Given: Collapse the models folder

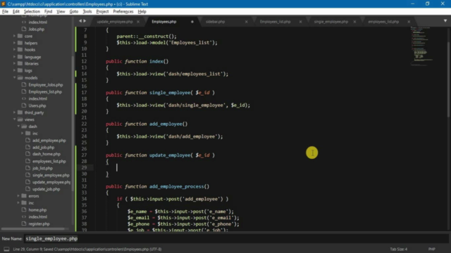Looking at the screenshot, I should pos(14,78).
